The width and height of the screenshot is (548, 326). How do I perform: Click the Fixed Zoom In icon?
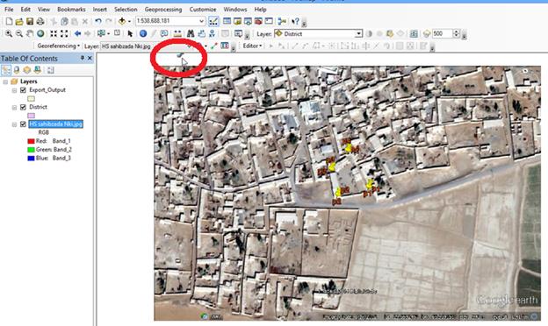coord(54,34)
